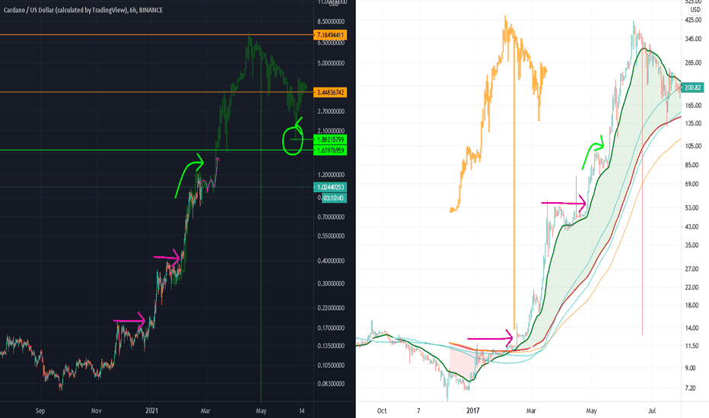
Task: Click the 0.08300000 price axis value
Action: [x=331, y=384]
